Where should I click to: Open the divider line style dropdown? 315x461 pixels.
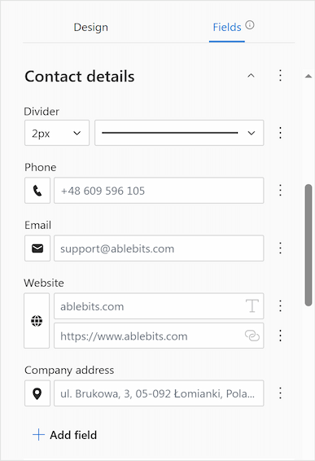click(x=179, y=133)
